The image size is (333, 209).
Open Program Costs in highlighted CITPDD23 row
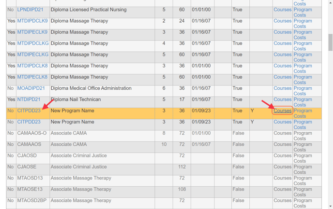coord(303,113)
